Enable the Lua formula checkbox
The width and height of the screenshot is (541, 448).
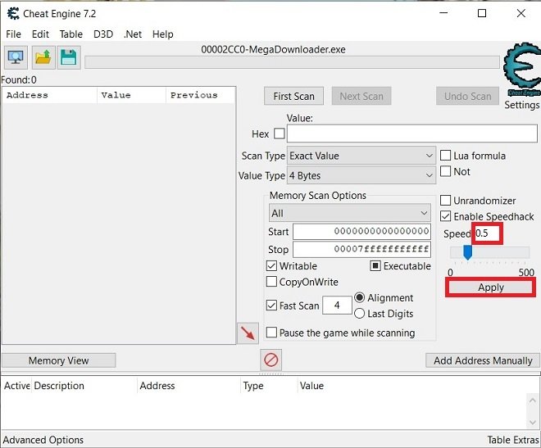(445, 156)
